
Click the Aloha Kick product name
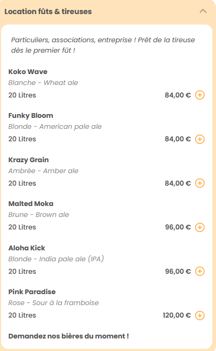tap(27, 248)
